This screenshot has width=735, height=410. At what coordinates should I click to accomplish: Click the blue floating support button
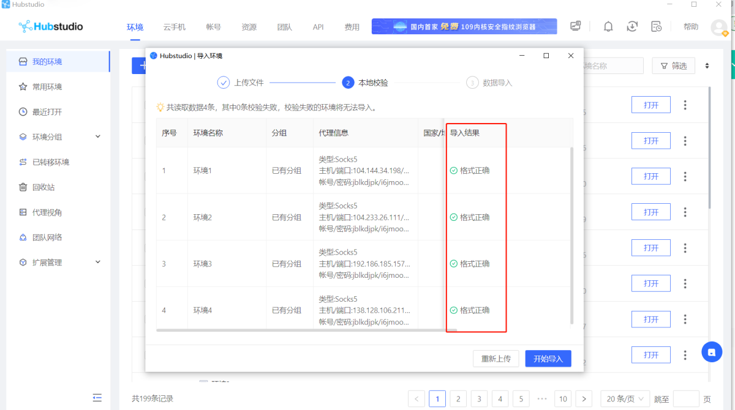(711, 352)
